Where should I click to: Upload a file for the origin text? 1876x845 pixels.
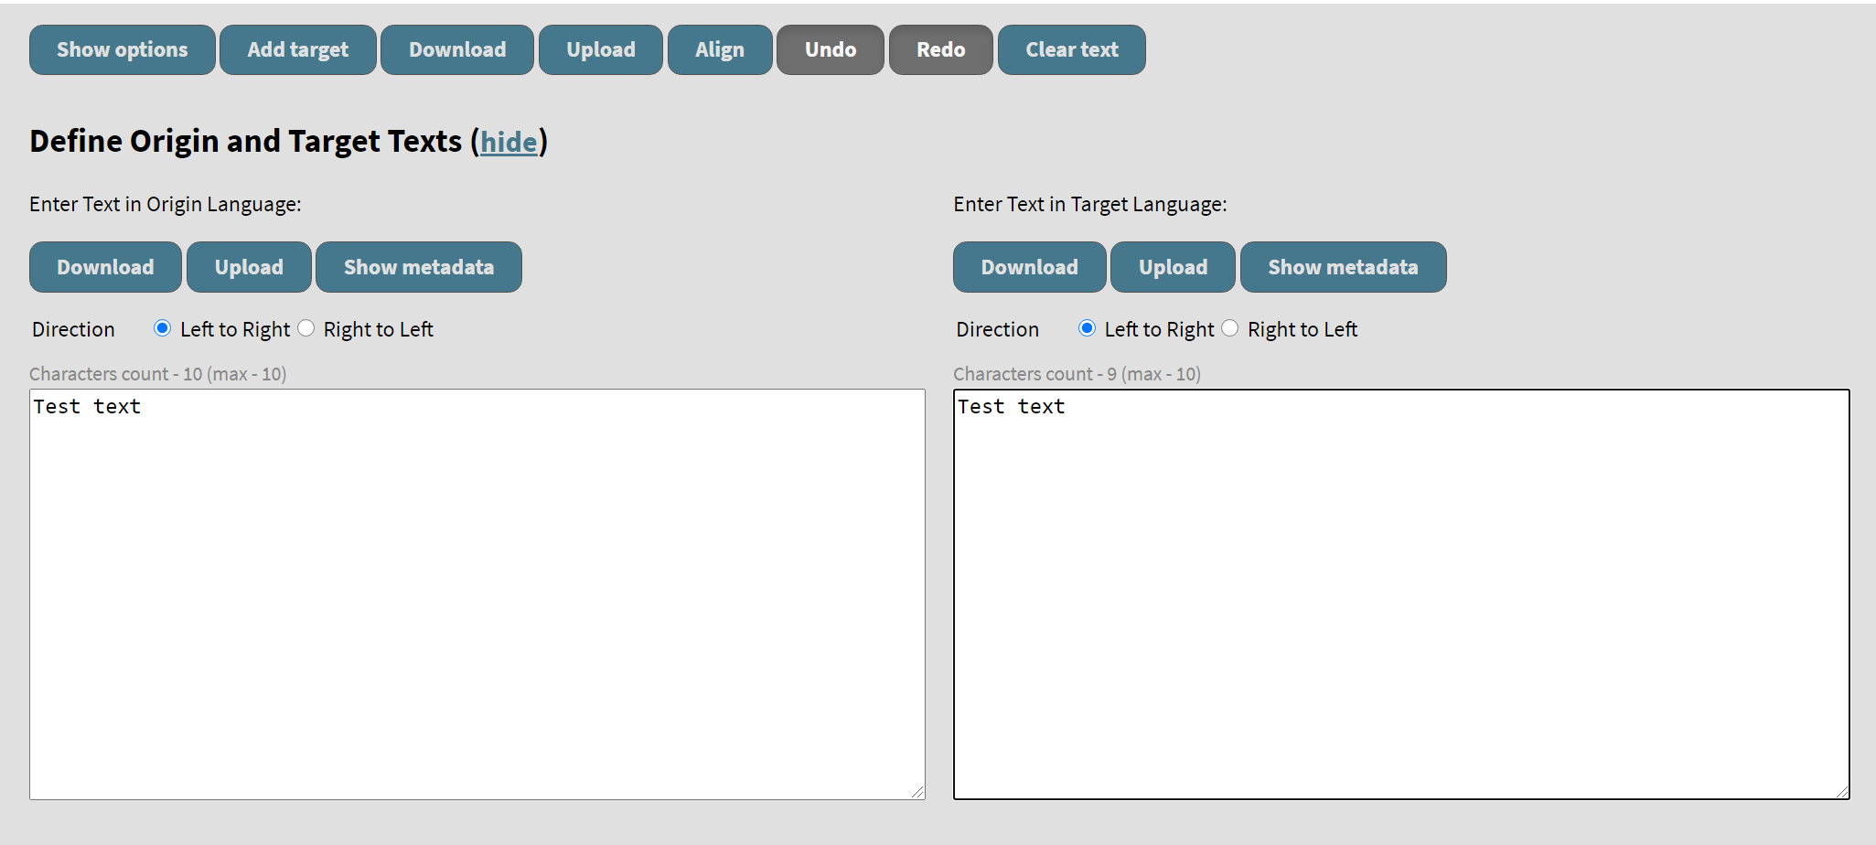point(249,267)
